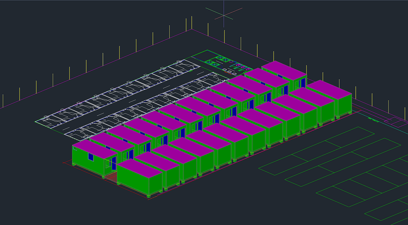Select the magenta roof of the rearmost back-row container
The width and height of the screenshot is (408, 225).
(284, 70)
